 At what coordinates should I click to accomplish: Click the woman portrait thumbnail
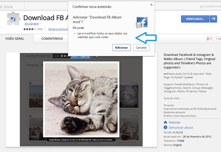(x=129, y=96)
